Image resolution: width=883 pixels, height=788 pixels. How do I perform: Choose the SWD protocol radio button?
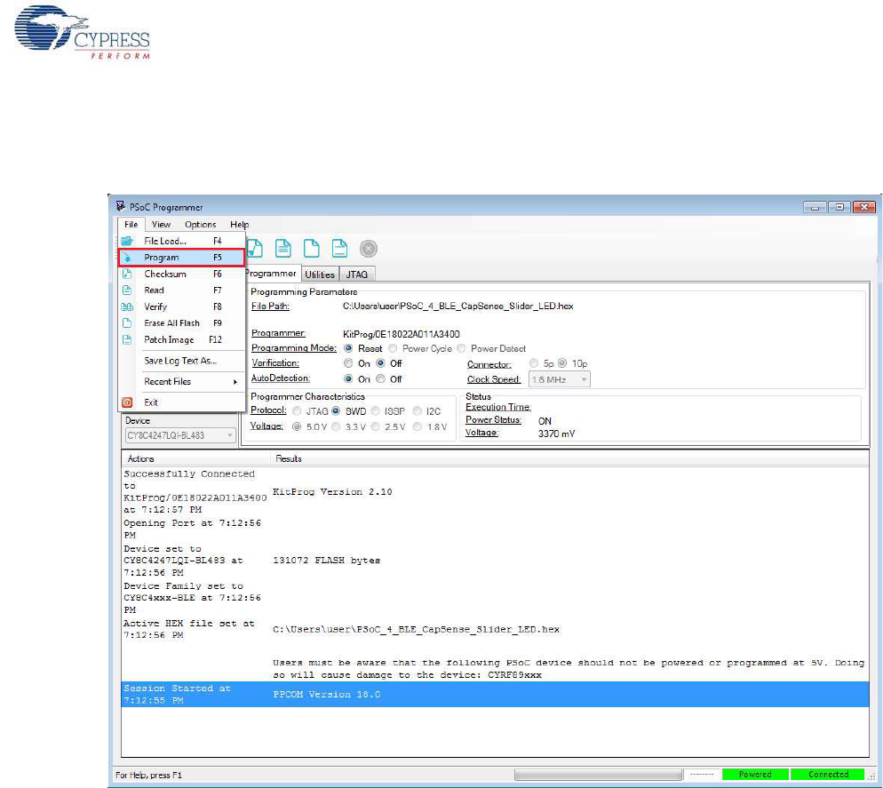(336, 410)
